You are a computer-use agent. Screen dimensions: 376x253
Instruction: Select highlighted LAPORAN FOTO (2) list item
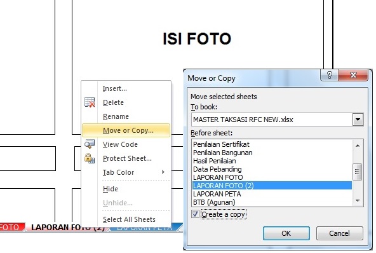[272, 186]
